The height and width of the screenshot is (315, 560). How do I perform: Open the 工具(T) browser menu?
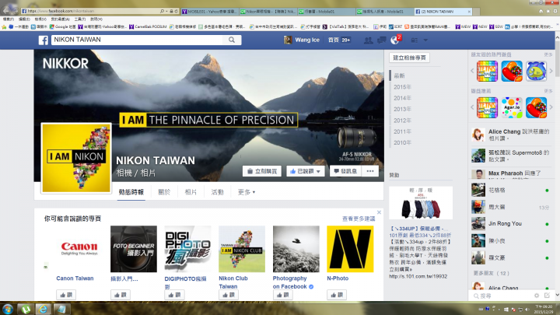(x=79, y=19)
